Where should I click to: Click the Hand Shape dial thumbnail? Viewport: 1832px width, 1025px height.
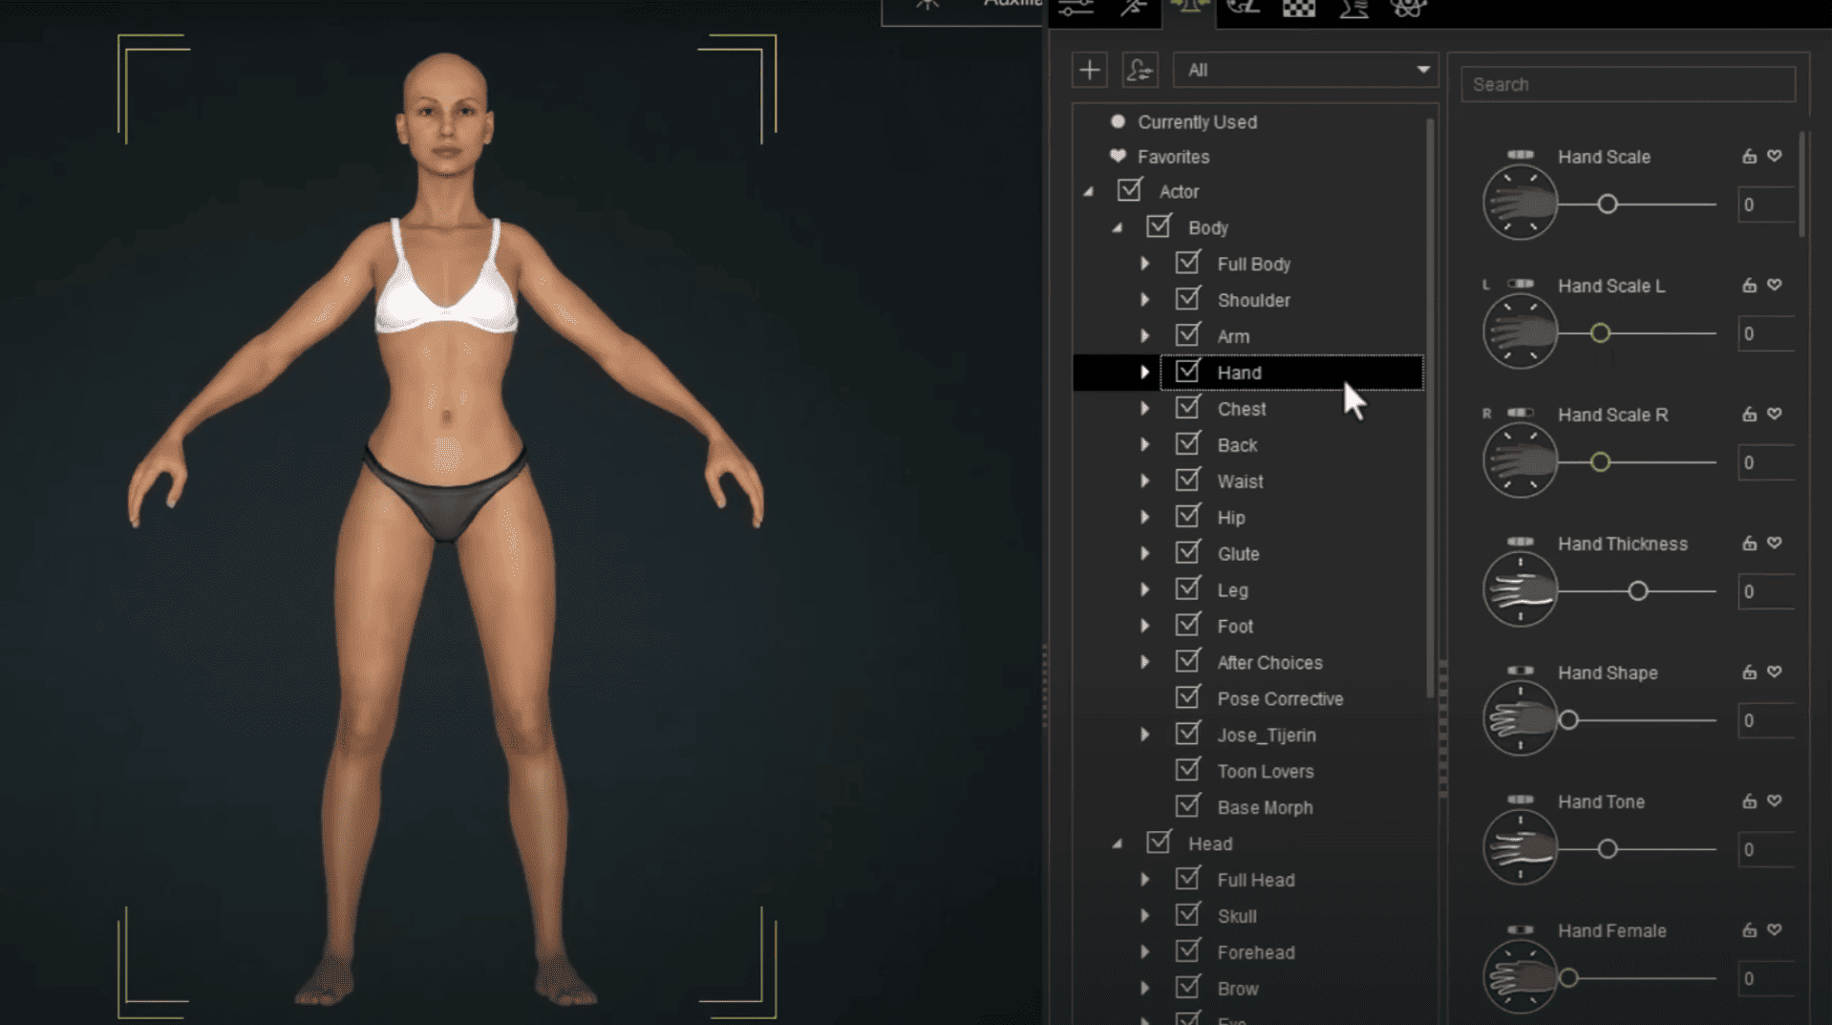(x=1520, y=719)
